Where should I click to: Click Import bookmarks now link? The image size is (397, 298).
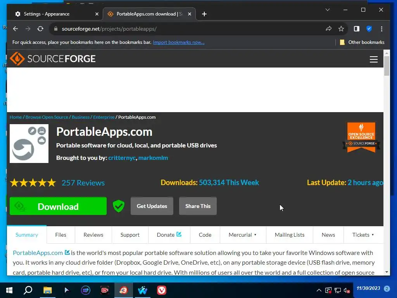tap(178, 42)
